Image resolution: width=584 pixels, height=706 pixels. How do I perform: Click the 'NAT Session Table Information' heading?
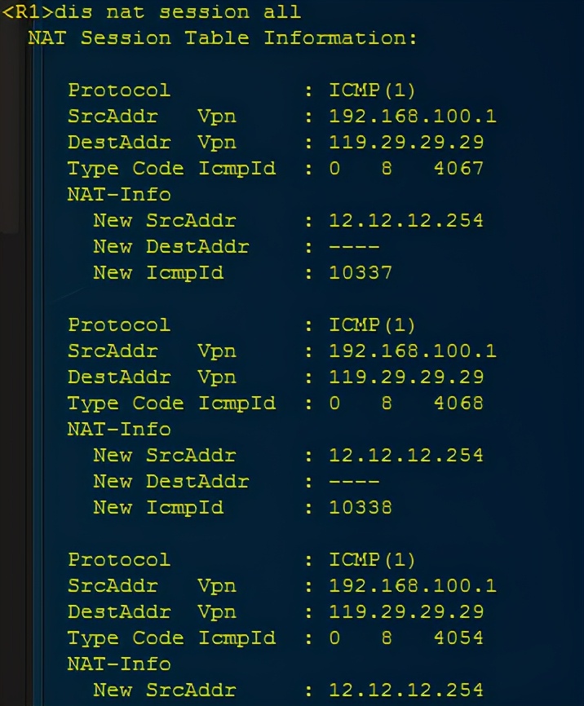pyautogui.click(x=222, y=38)
